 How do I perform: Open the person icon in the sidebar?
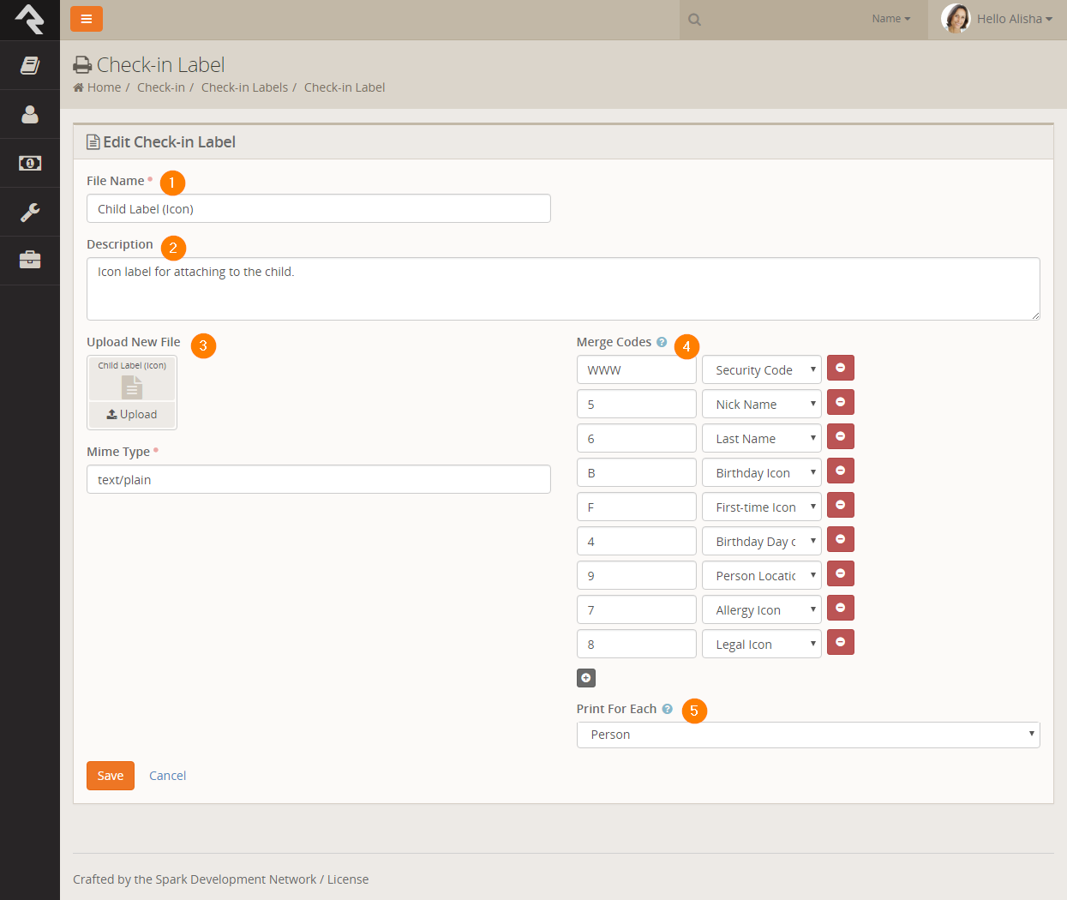(30, 114)
